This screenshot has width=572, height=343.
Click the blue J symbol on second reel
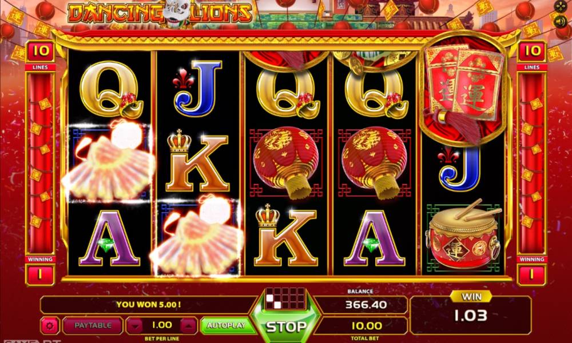tap(197, 89)
